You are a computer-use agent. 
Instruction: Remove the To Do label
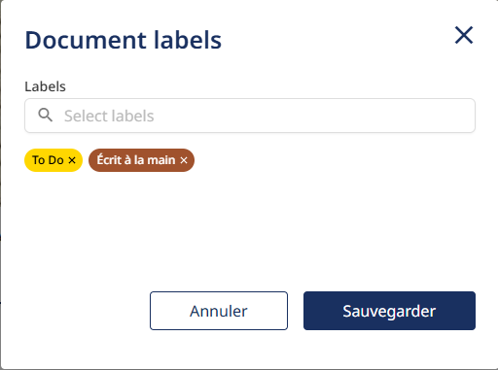(72, 160)
